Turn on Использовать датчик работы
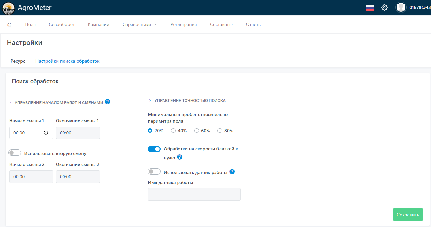Viewport: 431px width, 227px height. click(x=154, y=171)
